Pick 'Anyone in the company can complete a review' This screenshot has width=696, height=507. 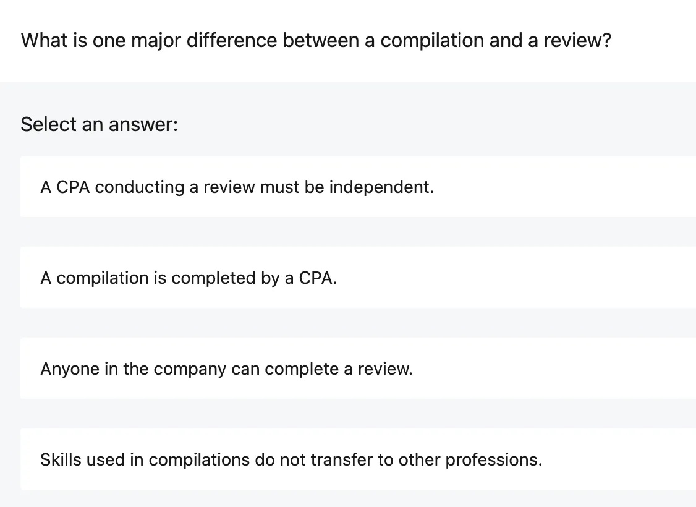226,369
